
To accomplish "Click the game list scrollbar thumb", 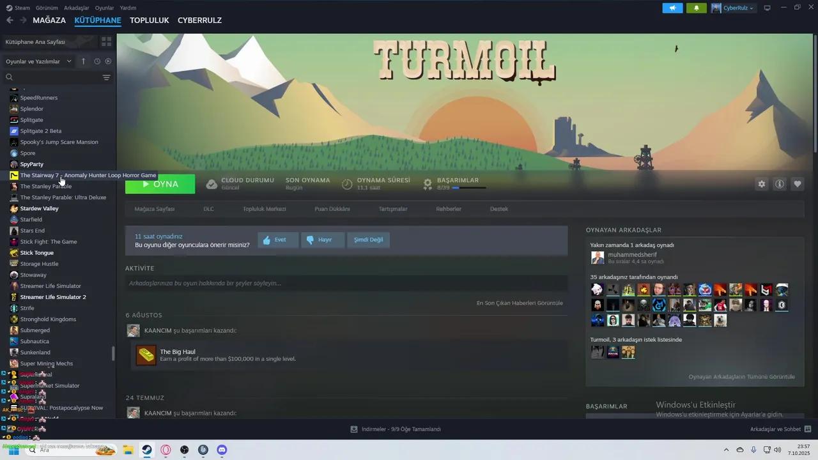I will click(x=114, y=353).
